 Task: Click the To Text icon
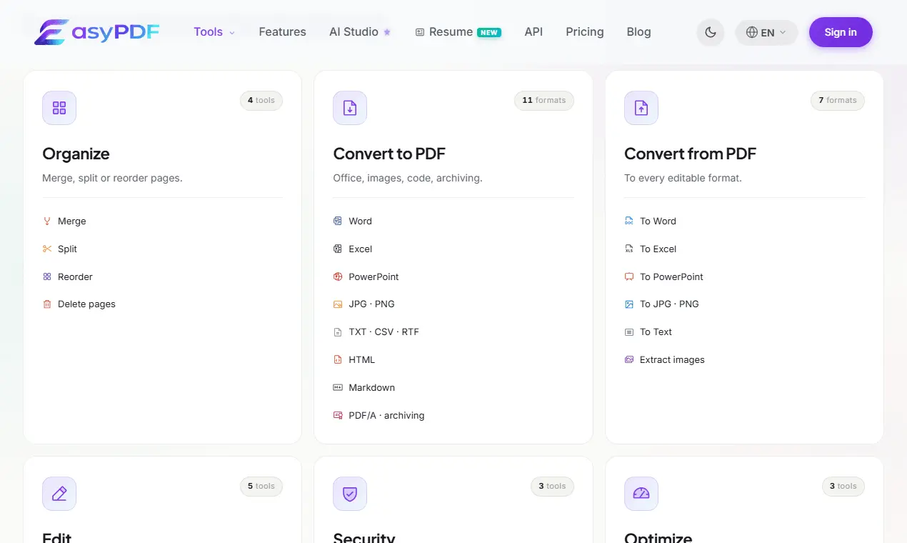pos(629,332)
